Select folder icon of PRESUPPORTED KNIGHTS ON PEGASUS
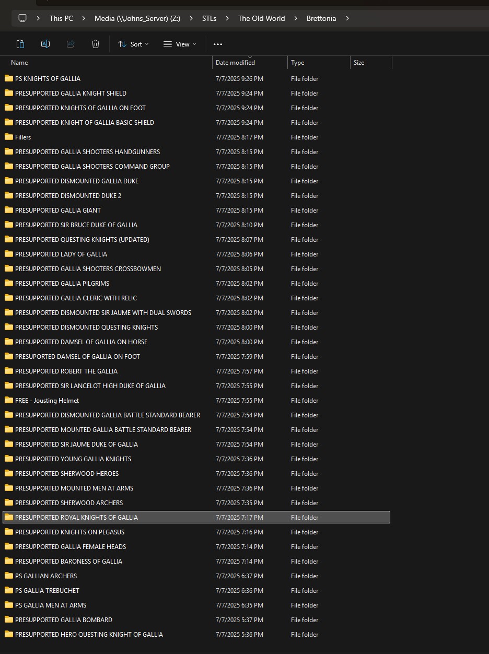Image resolution: width=489 pixels, height=654 pixels. [8, 532]
